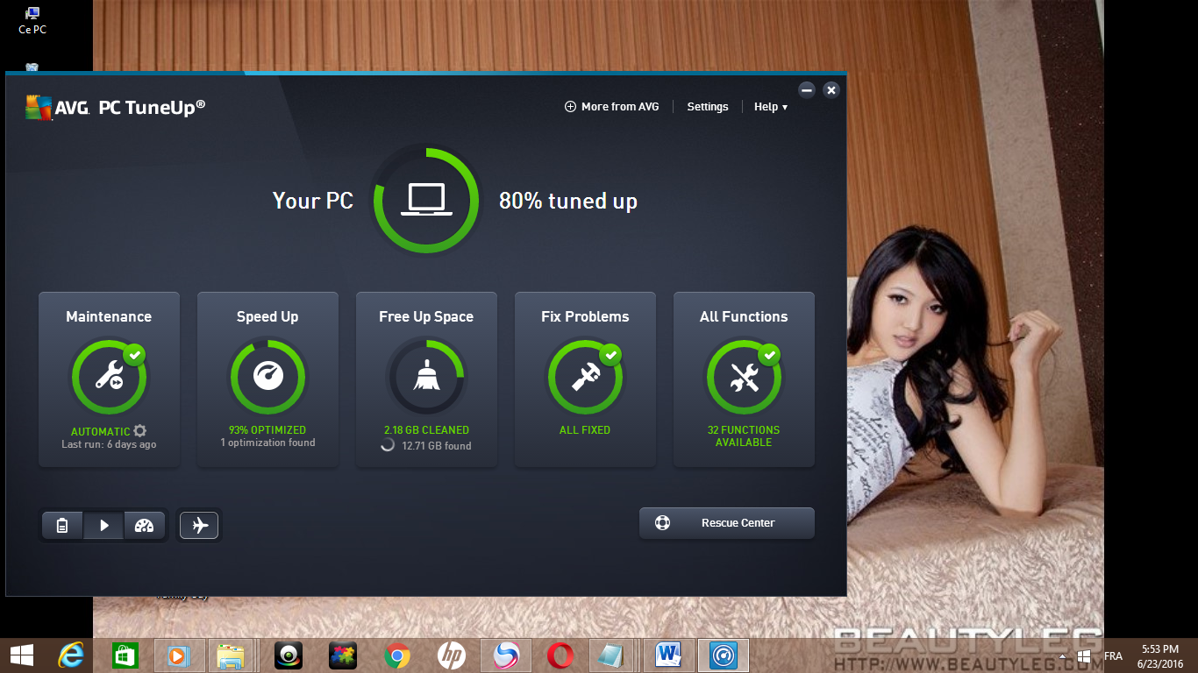Open the green-eye webcam app in taskbar
Viewport: 1198px width, 673px height.
pyautogui.click(x=289, y=655)
